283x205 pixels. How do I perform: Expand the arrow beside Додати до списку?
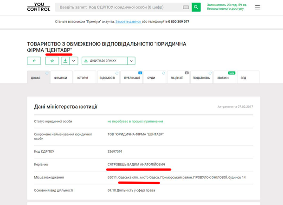(131, 61)
